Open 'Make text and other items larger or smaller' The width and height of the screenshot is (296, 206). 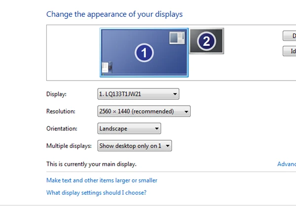coord(102,180)
